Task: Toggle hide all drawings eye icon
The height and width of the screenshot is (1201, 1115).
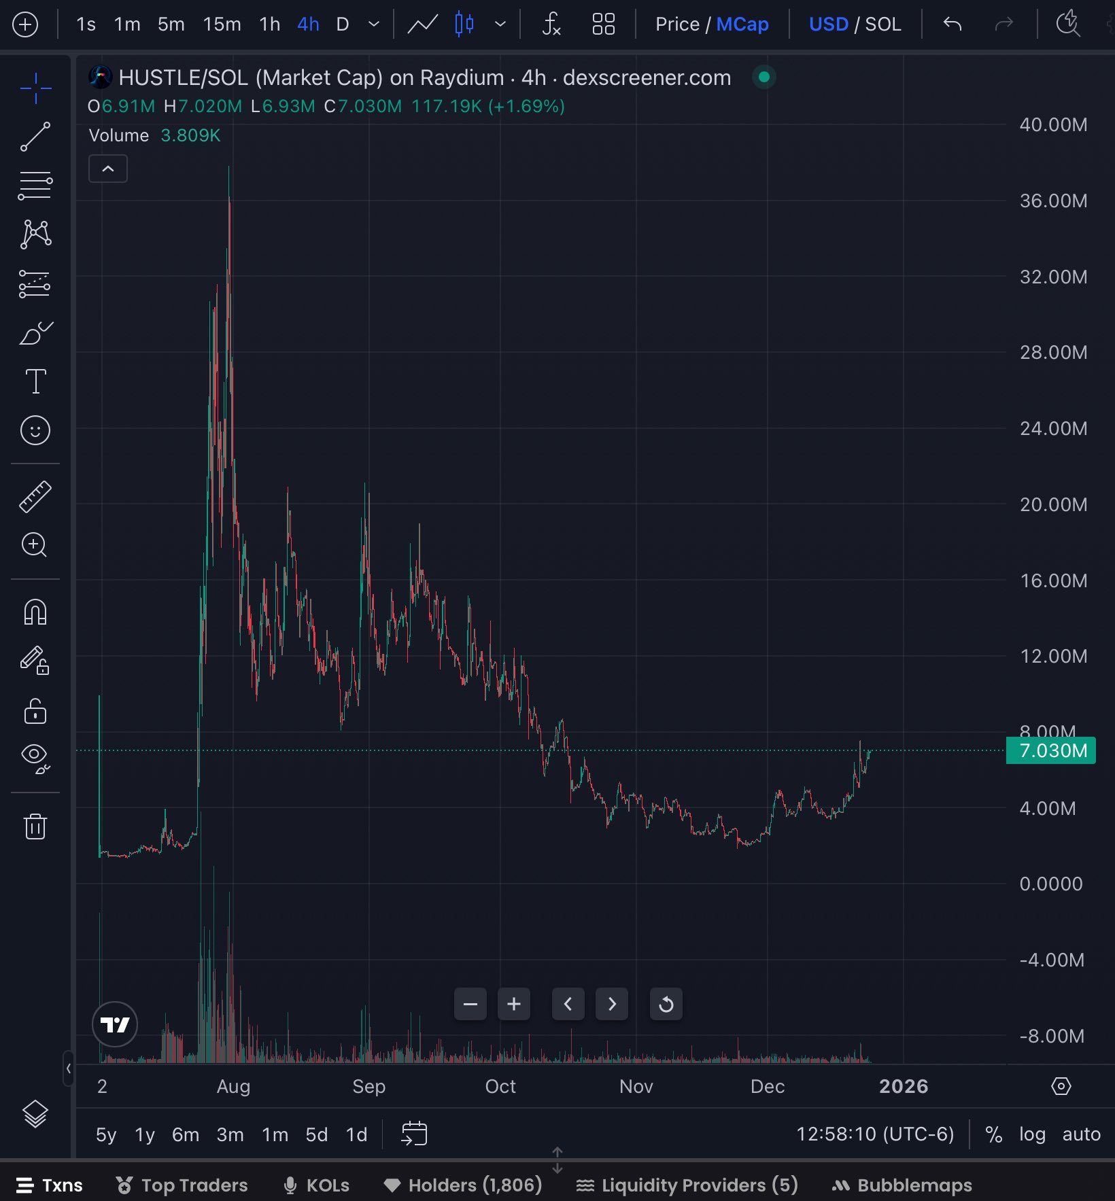Action: coord(35,759)
